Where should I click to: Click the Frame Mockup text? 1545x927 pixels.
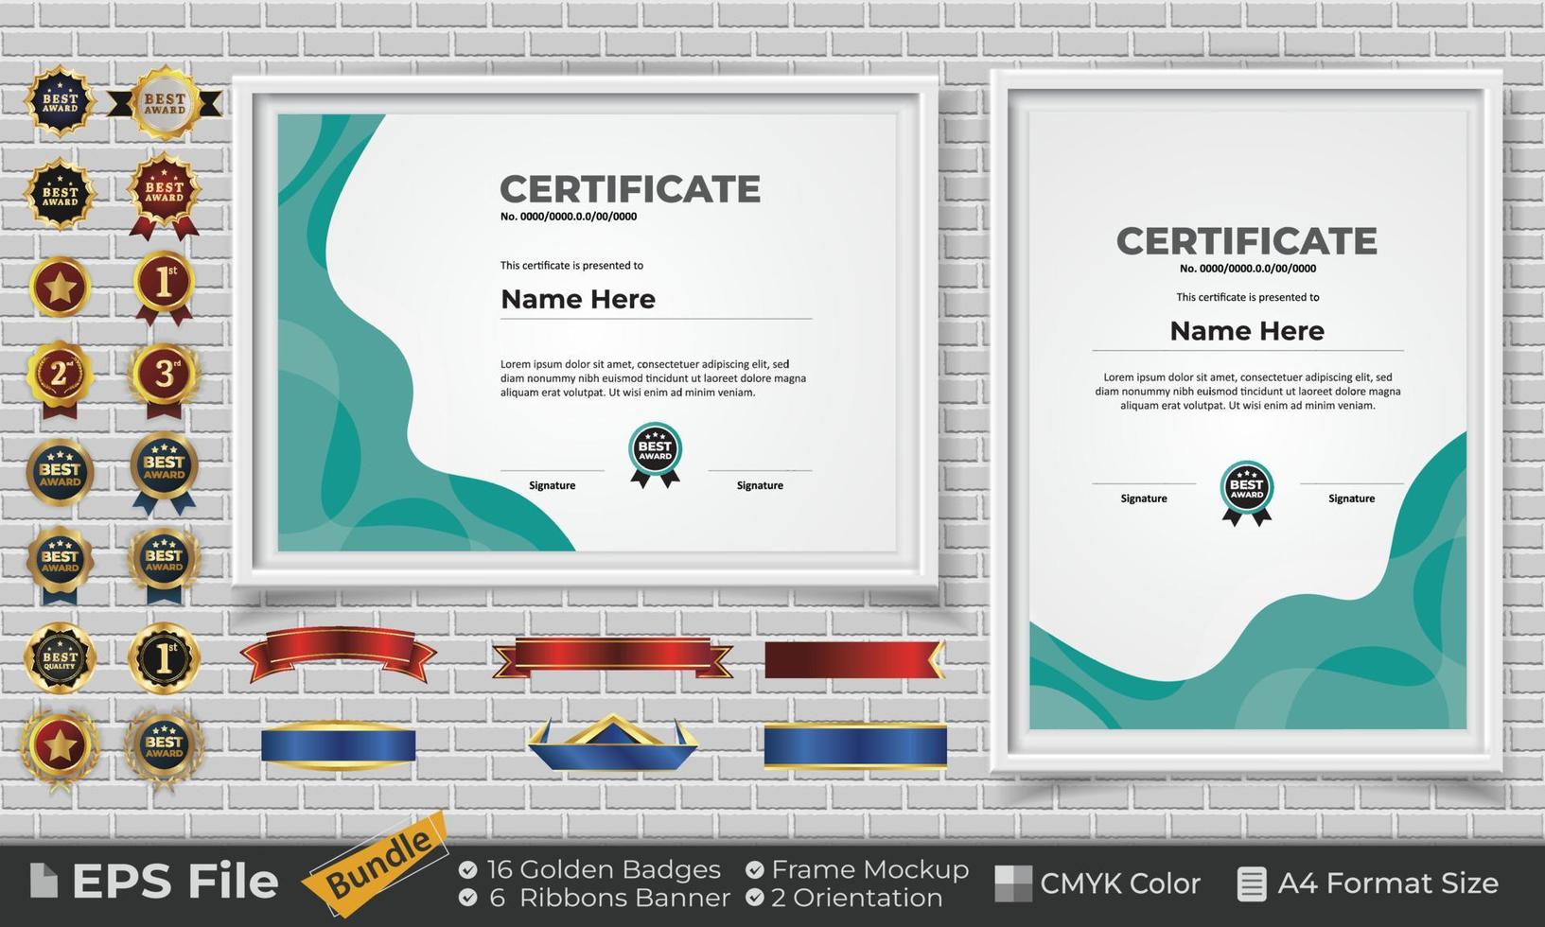point(870,869)
